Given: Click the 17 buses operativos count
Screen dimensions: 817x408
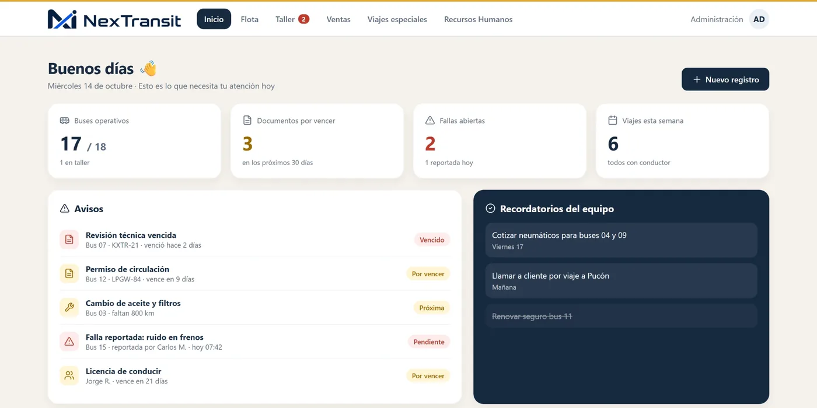Looking at the screenshot, I should tap(71, 143).
